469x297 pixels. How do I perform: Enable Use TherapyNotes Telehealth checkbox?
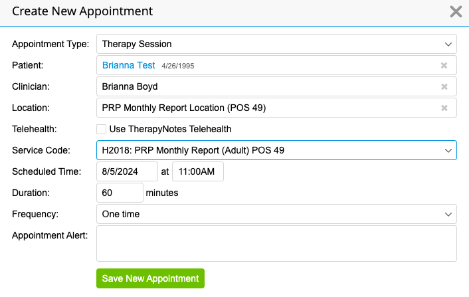101,129
